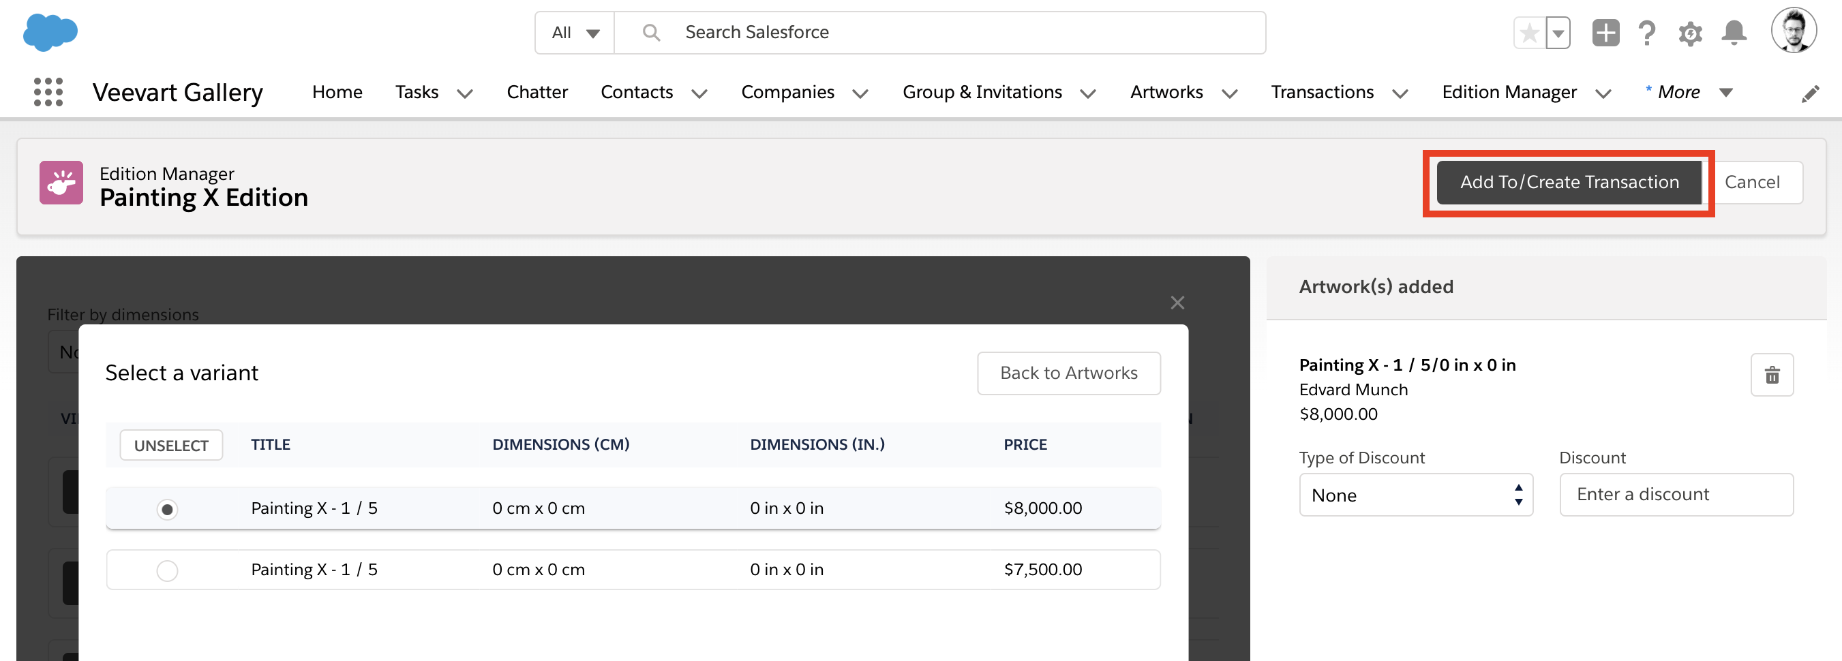Switch to the Chatter tab
This screenshot has height=661, width=1842.
(537, 91)
